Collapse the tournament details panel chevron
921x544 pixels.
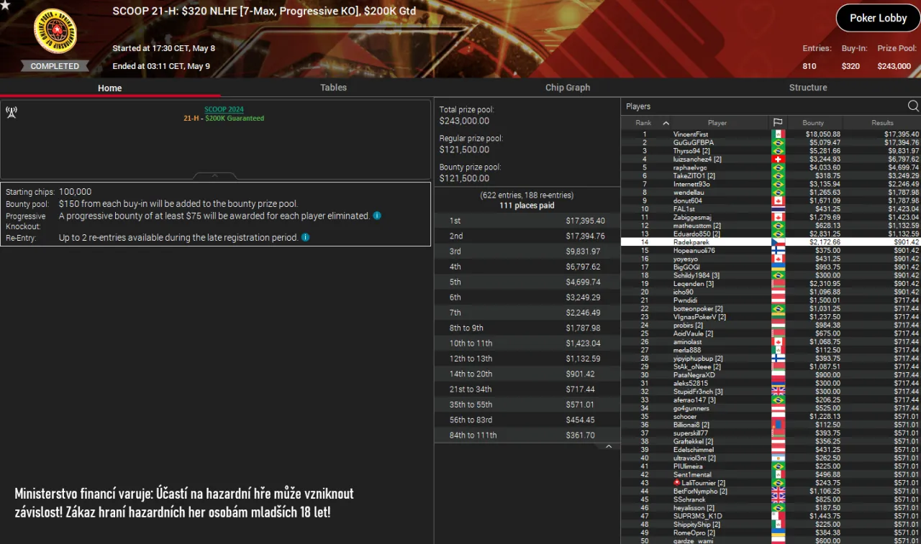tap(215, 175)
